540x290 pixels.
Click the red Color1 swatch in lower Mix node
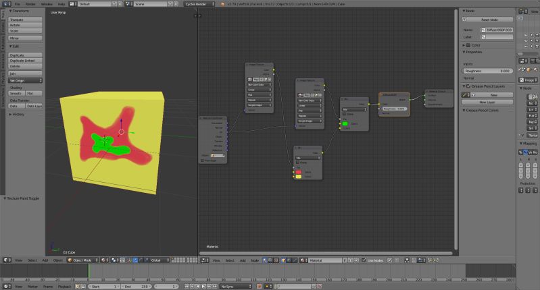click(299, 172)
